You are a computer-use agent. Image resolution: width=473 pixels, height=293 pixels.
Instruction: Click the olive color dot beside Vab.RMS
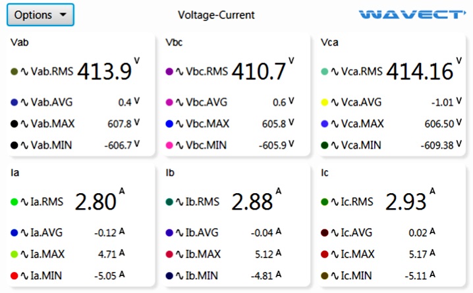click(14, 71)
